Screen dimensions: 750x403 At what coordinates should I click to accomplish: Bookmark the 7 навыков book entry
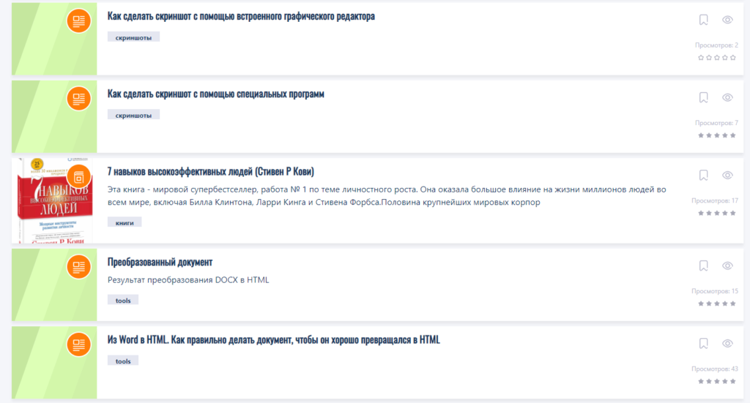click(x=703, y=176)
